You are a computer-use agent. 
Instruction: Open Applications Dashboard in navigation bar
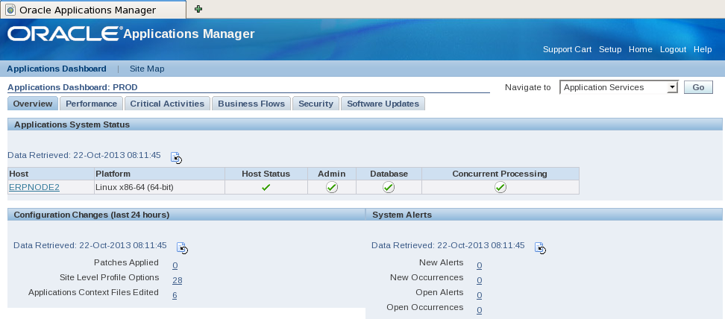(57, 69)
